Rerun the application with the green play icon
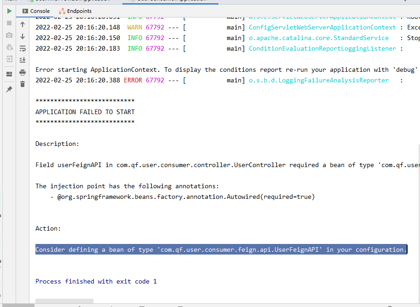The width and height of the screenshot is (420, 307). (9, 11)
